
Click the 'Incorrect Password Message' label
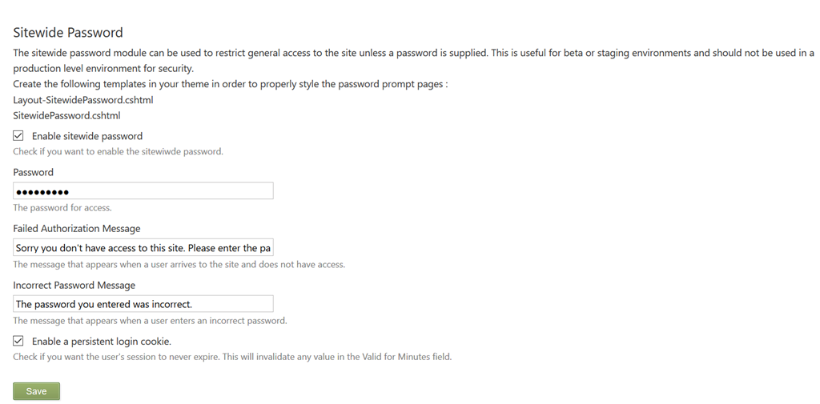point(74,285)
